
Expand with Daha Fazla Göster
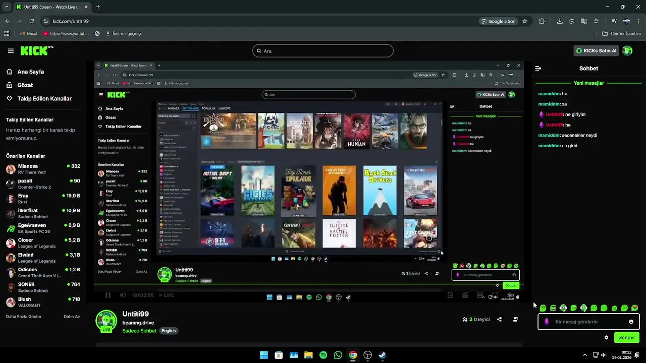click(x=24, y=317)
